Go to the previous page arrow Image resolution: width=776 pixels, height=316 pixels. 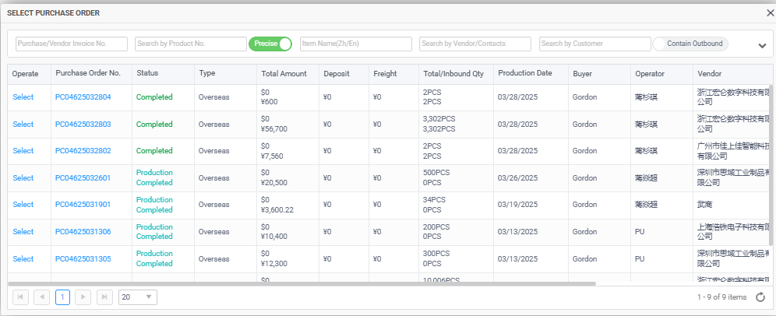click(41, 297)
